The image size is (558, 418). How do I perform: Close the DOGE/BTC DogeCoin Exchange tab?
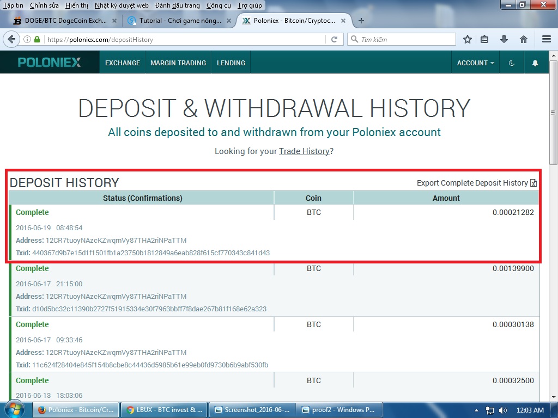coord(114,21)
